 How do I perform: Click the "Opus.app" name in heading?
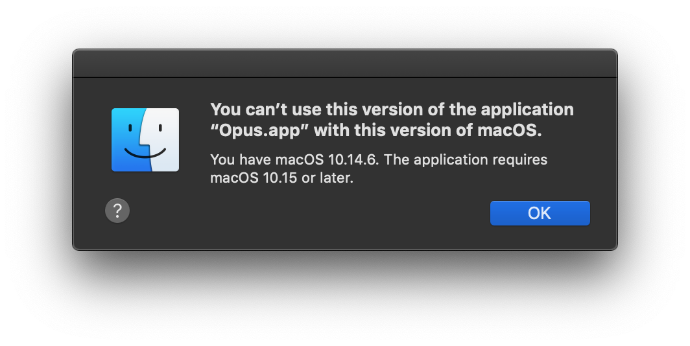pyautogui.click(x=260, y=131)
